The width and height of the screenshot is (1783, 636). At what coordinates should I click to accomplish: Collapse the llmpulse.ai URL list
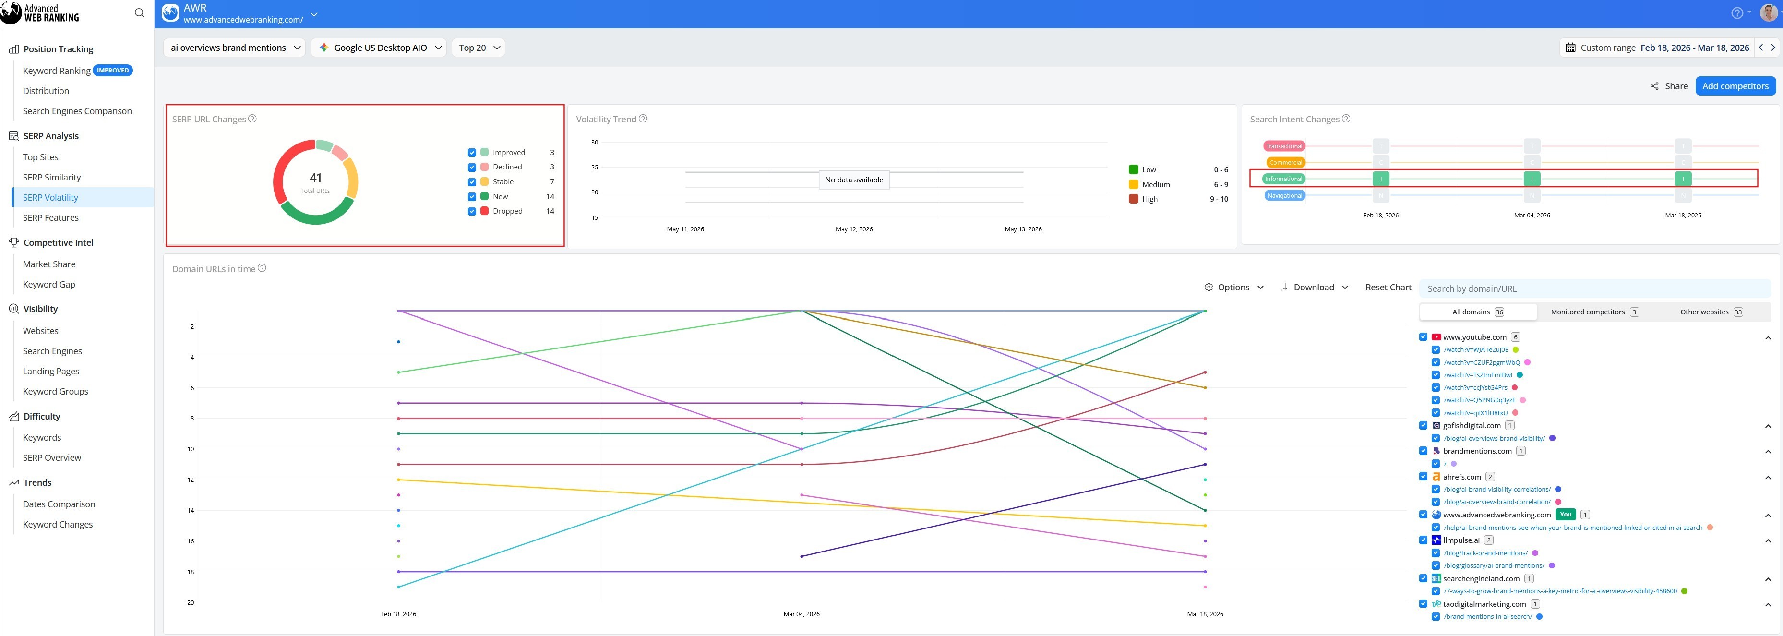(1768, 540)
